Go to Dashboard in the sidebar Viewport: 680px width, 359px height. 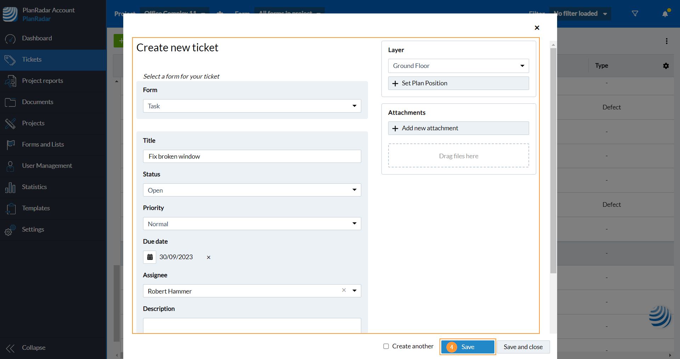37,38
